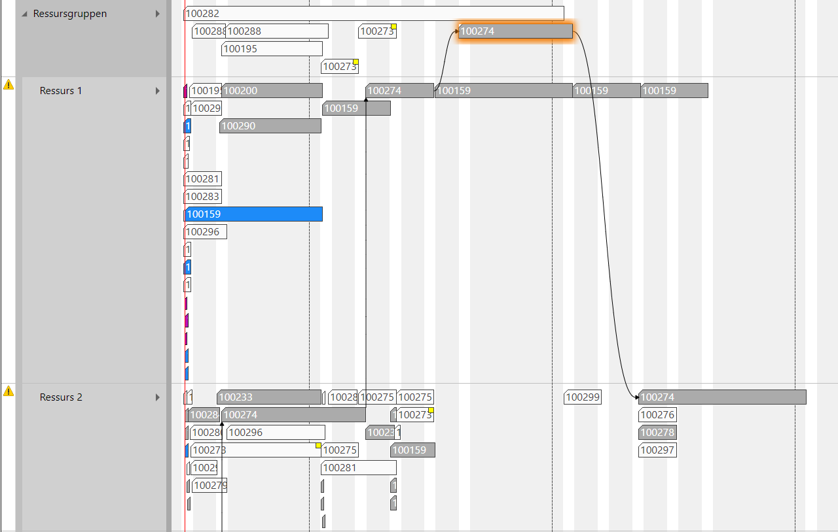Collapse the Ressursgruppen tree triangle

click(25, 14)
